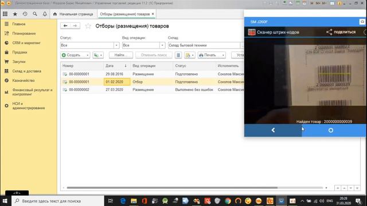This screenshot has height=206, width=367.
Task: Click the поделиться share button
Action: click(341, 32)
